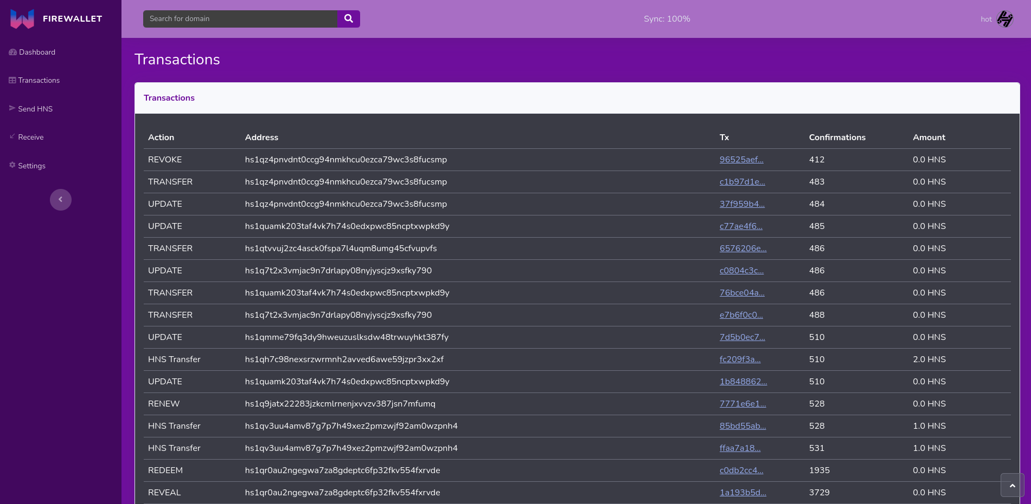The width and height of the screenshot is (1031, 504).
Task: Open transaction 96525aef link
Action: 742,159
